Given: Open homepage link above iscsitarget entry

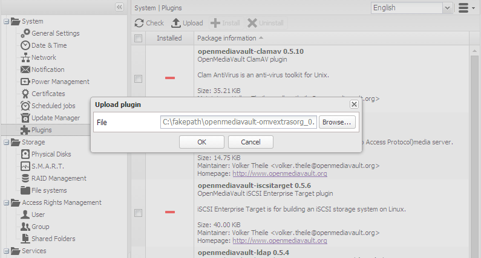Looking at the screenshot, I should (x=280, y=173).
